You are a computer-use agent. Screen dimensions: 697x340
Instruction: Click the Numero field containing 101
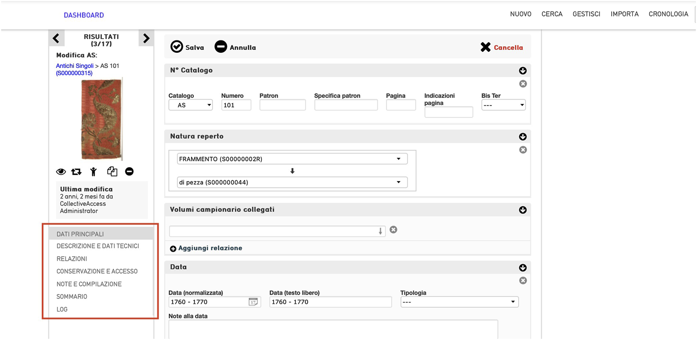[236, 105]
